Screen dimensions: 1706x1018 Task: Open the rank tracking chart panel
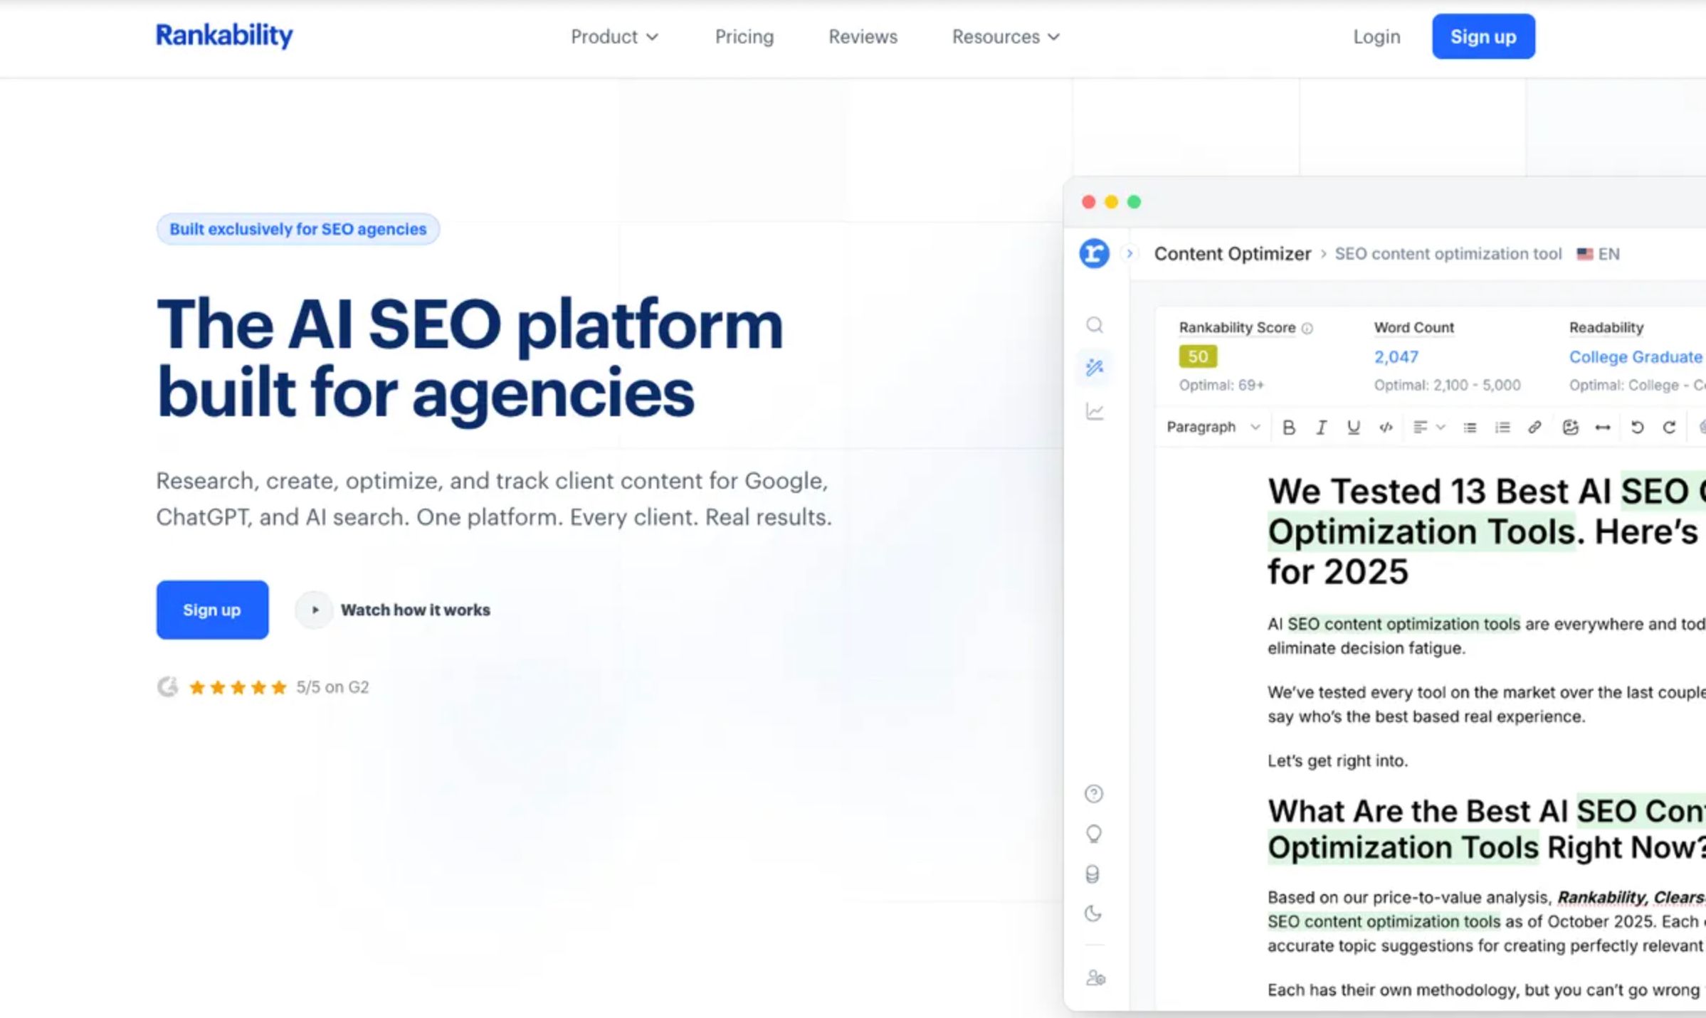pyautogui.click(x=1095, y=411)
